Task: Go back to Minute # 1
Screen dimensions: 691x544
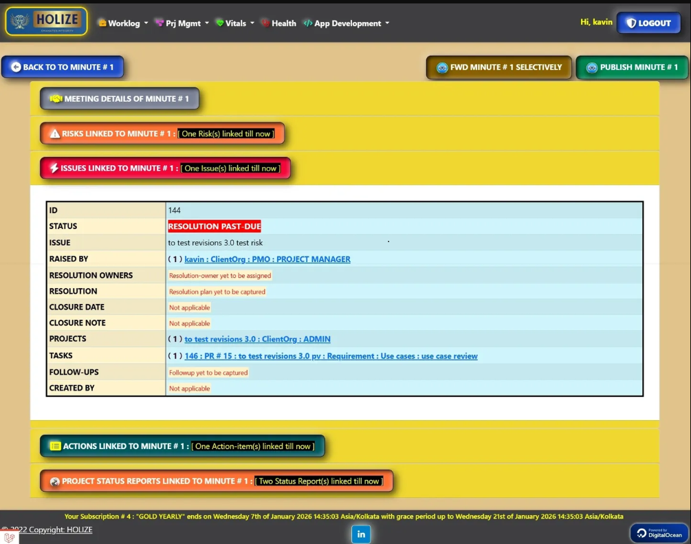Action: pyautogui.click(x=63, y=67)
